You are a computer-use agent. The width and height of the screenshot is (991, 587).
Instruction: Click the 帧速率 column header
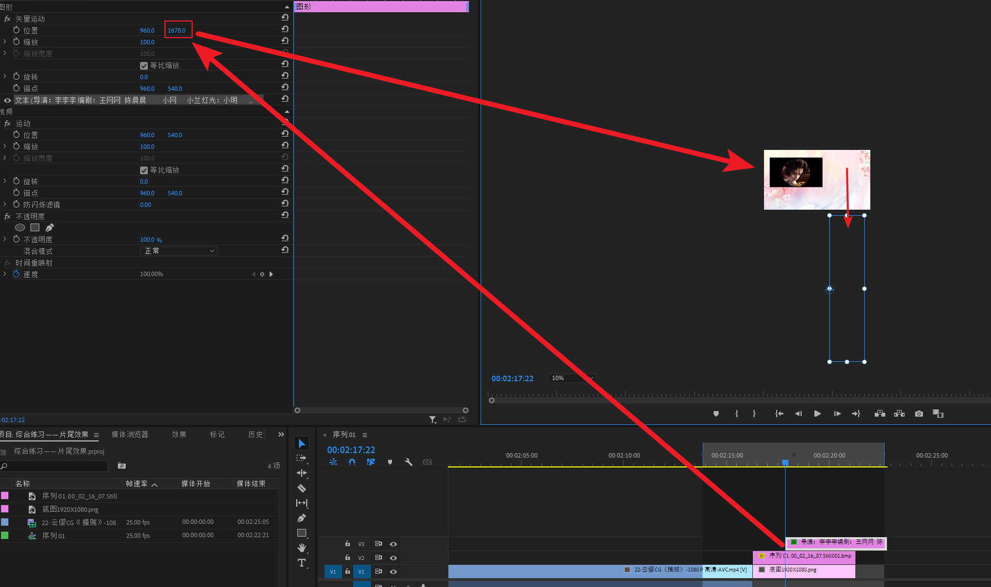pos(137,484)
